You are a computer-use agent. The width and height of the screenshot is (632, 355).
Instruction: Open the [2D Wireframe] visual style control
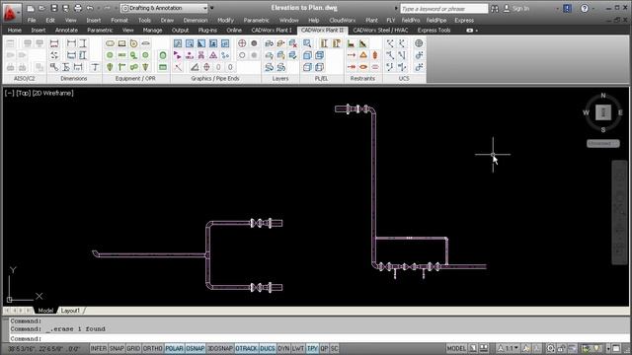[x=52, y=93]
